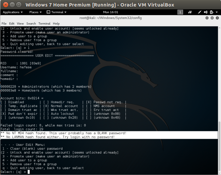Click the 'Username: hefese' line
Screen dimensions: 221x175
coord(16,67)
